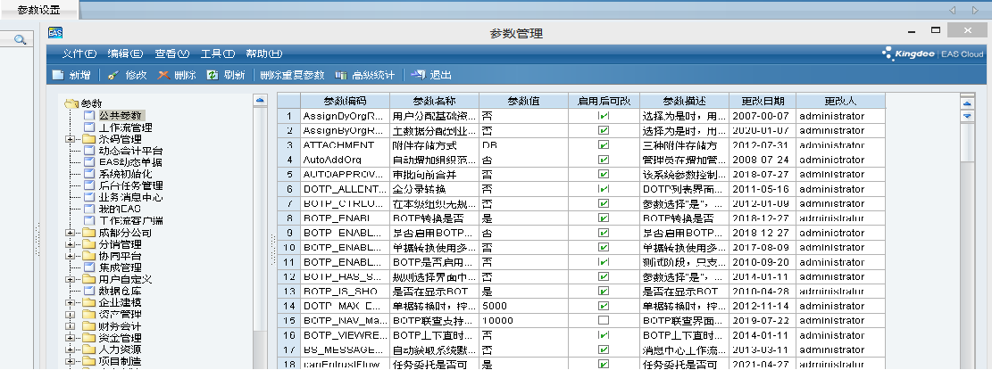Sort by the 参数值 column header
The width and height of the screenshot is (992, 370).
pyautogui.click(x=524, y=101)
